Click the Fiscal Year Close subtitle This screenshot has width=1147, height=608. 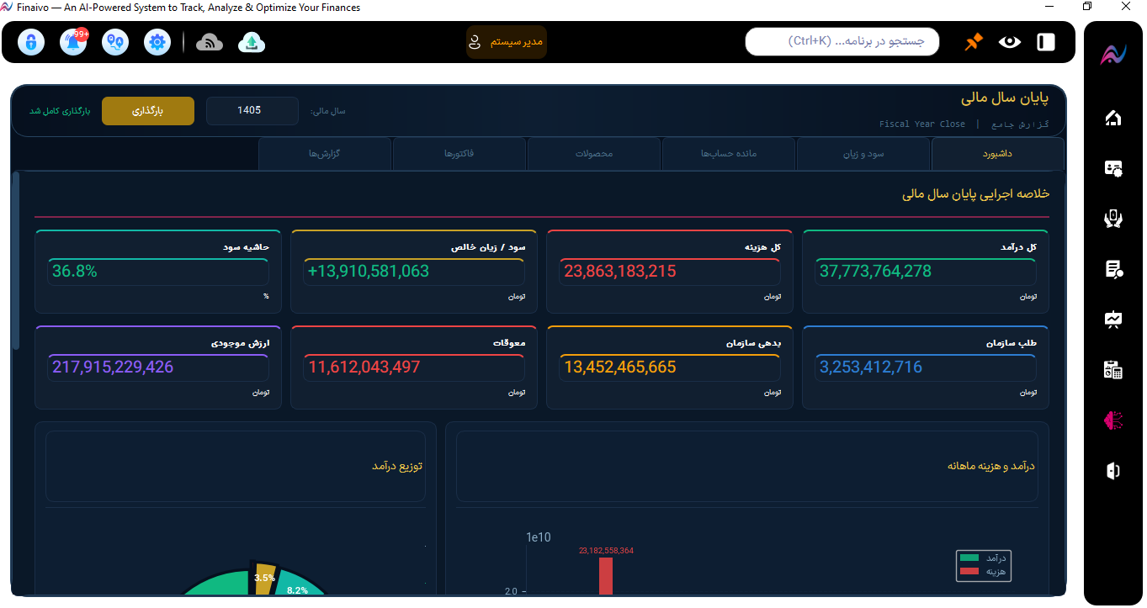click(x=922, y=124)
